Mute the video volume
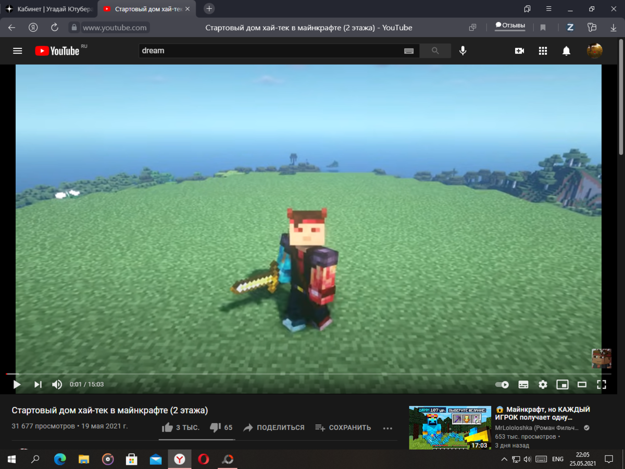Image resolution: width=625 pixels, height=469 pixels. [57, 385]
